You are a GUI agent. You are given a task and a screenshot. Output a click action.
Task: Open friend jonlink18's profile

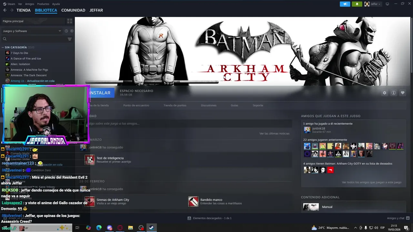click(x=318, y=129)
